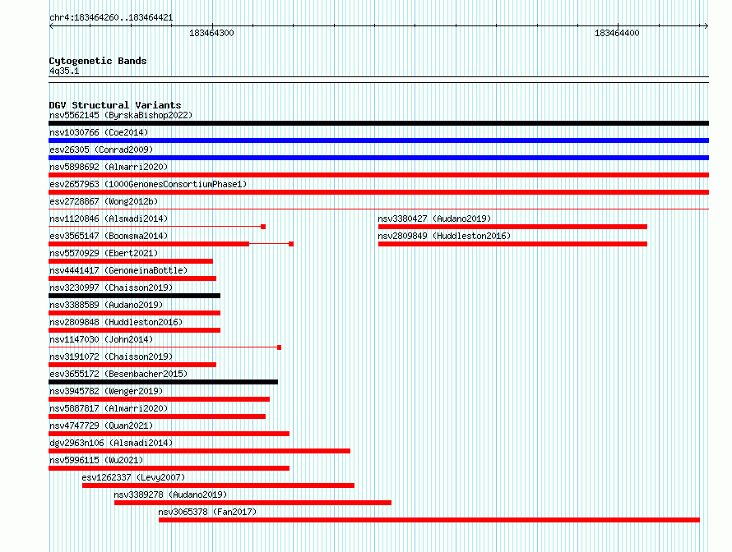Open nsv4441417 (GenomeinaBottle) label
This screenshot has width=732, height=552.
118,270
